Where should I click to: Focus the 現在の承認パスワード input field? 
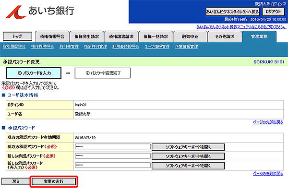pyautogui.click(x=113, y=146)
